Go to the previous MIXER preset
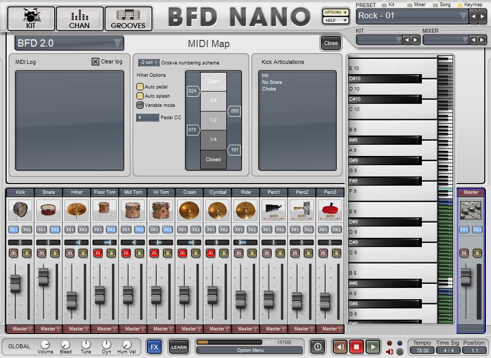The height and width of the screenshot is (358, 491). click(x=474, y=40)
